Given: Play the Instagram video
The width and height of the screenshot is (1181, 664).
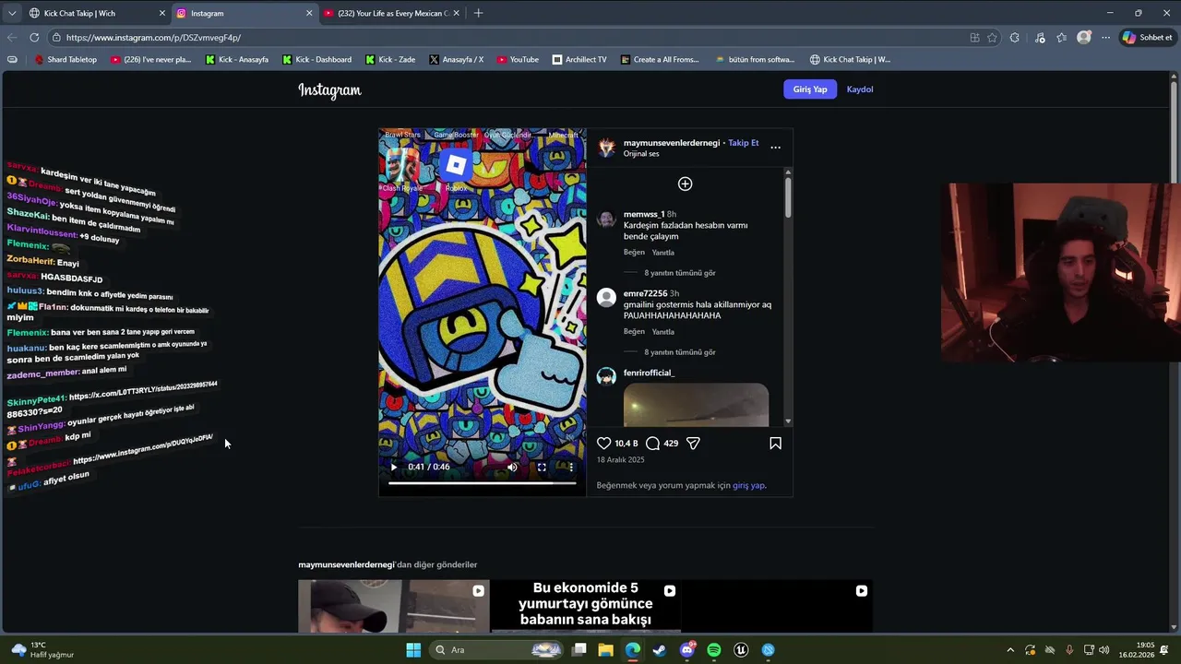Looking at the screenshot, I should pyautogui.click(x=394, y=467).
